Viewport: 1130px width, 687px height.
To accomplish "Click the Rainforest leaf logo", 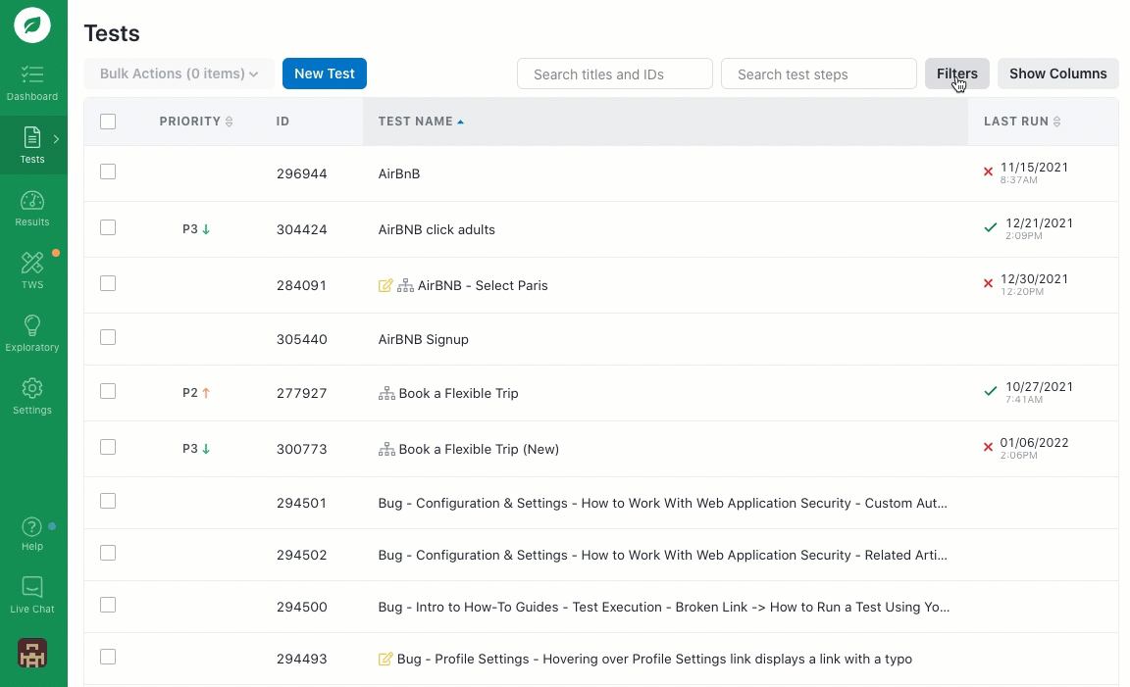I will coord(32,25).
